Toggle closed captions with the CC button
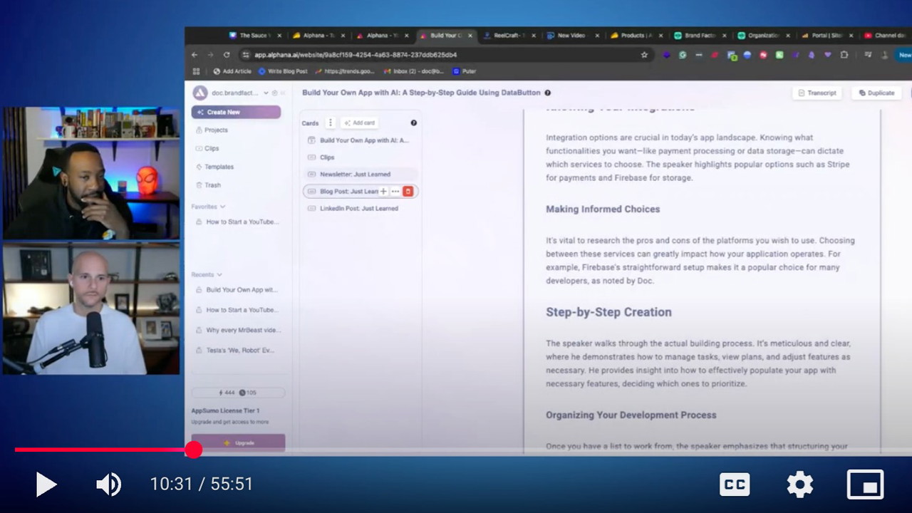 pos(735,484)
